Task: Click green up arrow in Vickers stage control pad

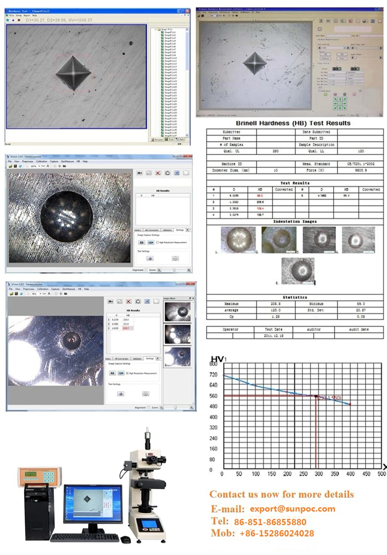Action: pos(340,99)
